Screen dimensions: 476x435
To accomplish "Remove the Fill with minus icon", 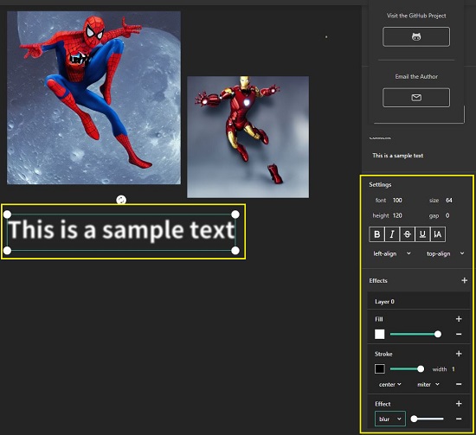I will 459,335.
